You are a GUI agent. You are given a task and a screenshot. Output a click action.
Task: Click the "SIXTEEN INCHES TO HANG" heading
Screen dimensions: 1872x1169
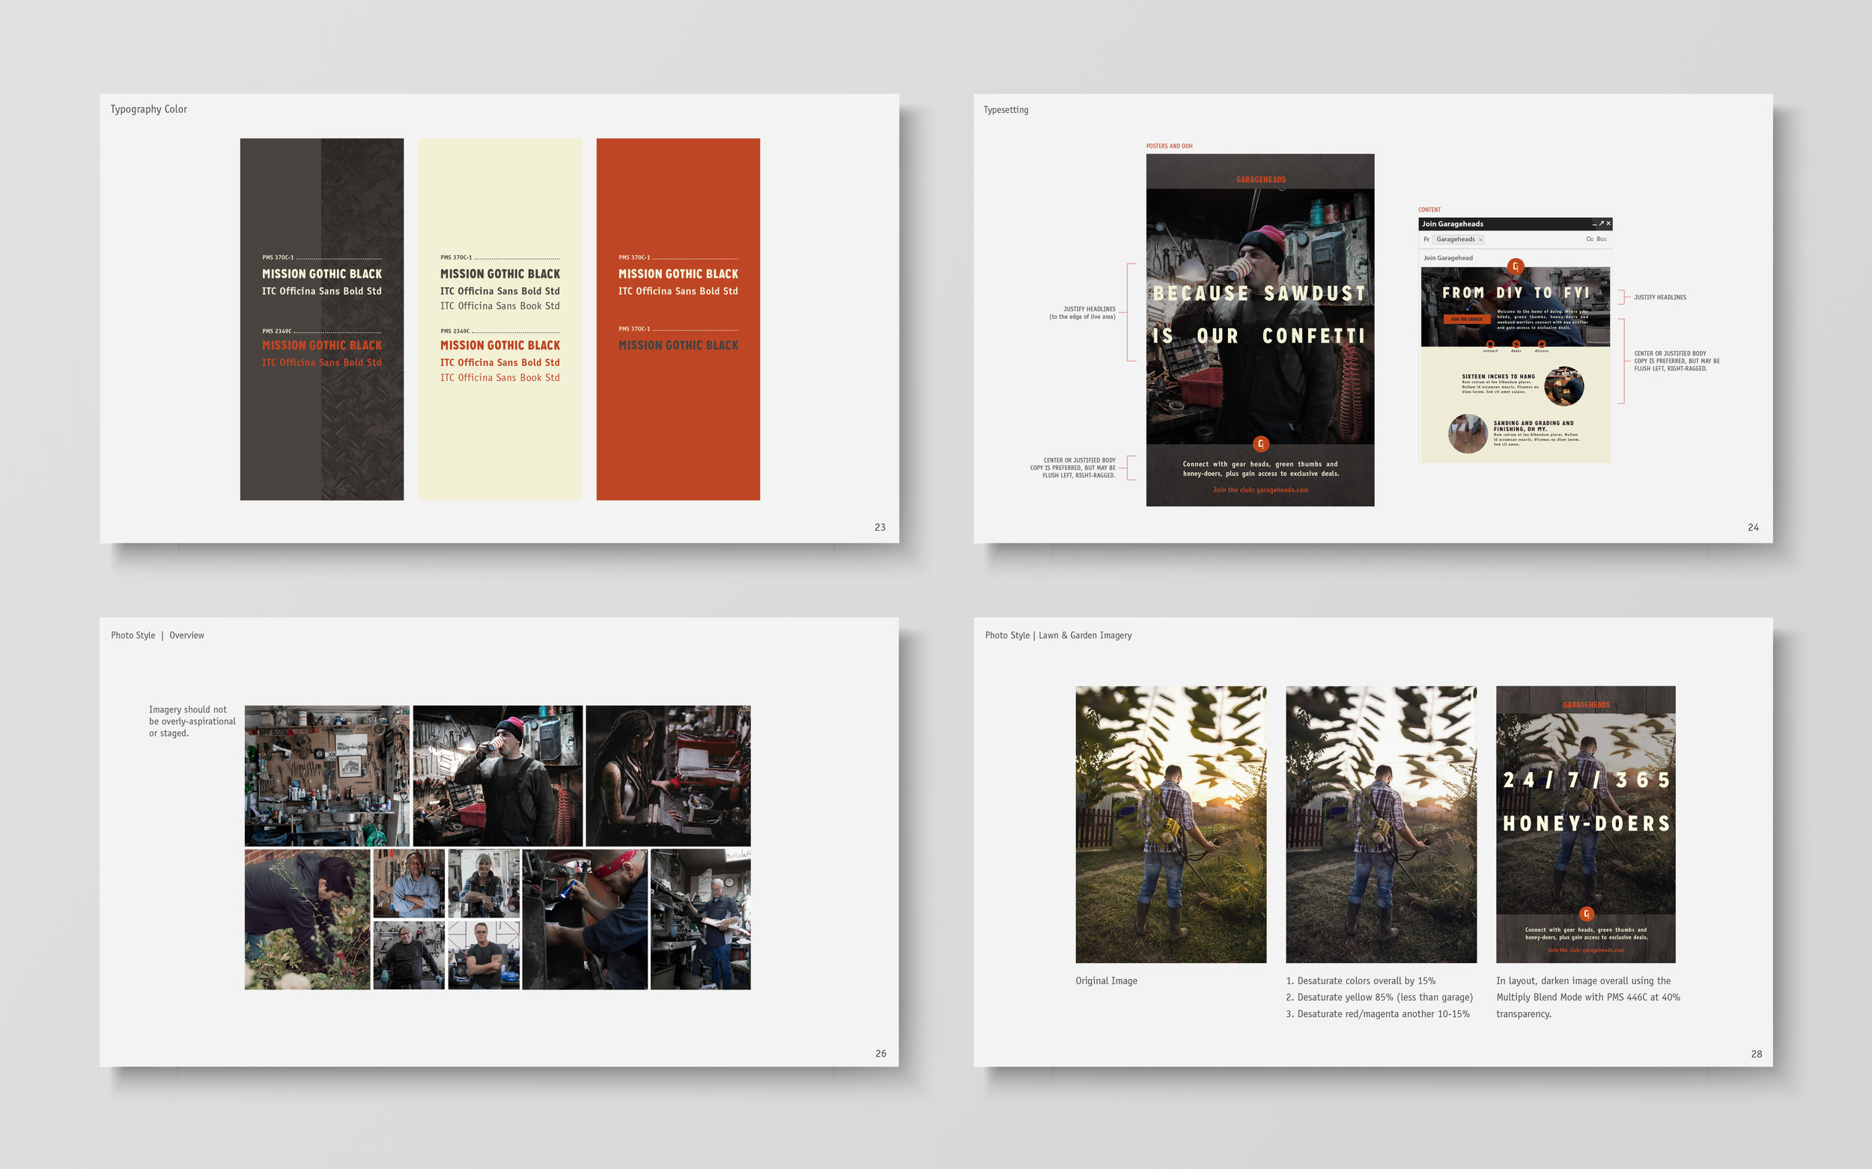click(x=1498, y=376)
